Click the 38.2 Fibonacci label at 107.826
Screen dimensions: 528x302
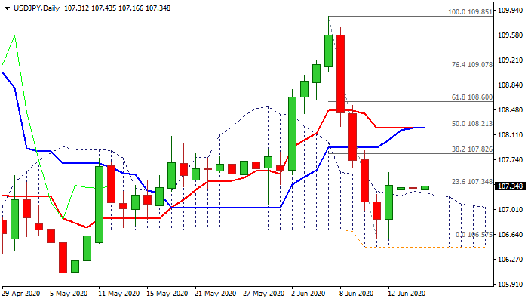pos(471,149)
